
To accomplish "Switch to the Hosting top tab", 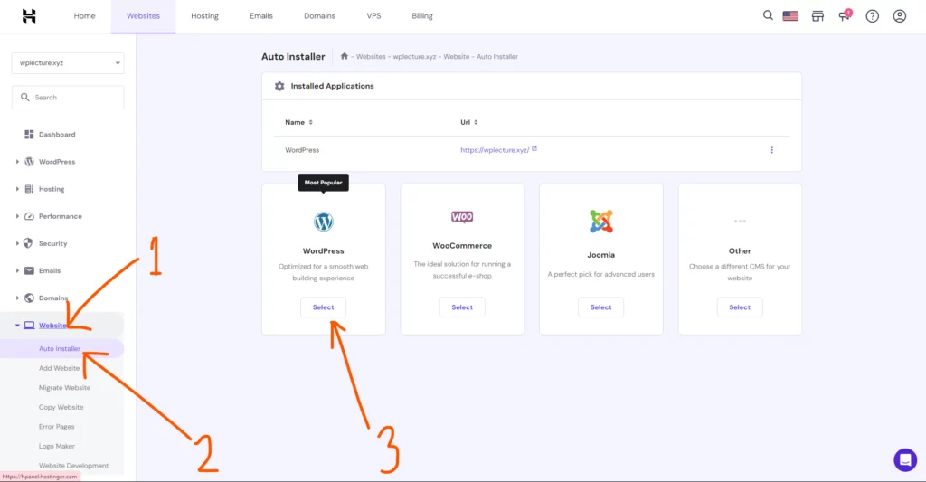I will [204, 16].
